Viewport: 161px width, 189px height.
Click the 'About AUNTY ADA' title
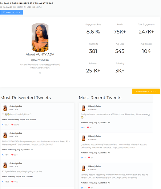coord(40,54)
